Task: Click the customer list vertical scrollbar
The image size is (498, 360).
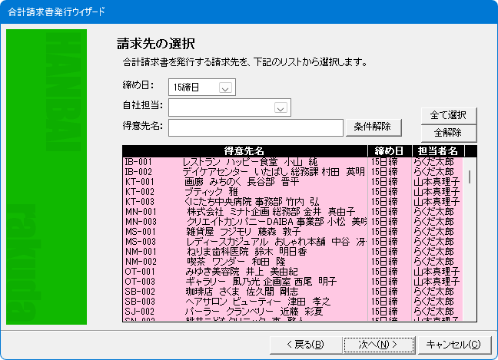Action: 470,230
